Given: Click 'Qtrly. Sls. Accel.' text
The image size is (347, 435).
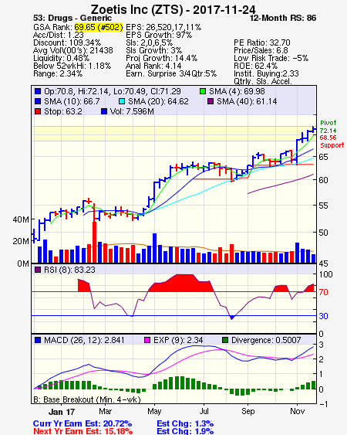Looking at the screenshot, I should 263,81.
